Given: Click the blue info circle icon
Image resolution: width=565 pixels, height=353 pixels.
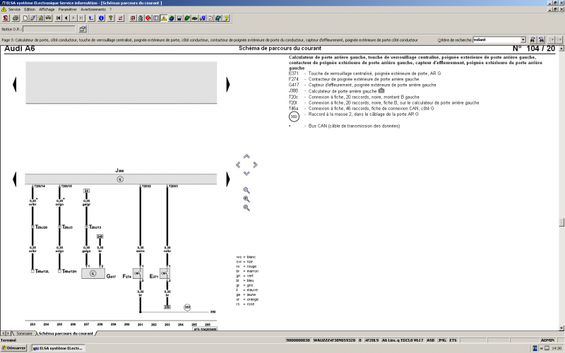Looking at the screenshot, I should (x=101, y=18).
